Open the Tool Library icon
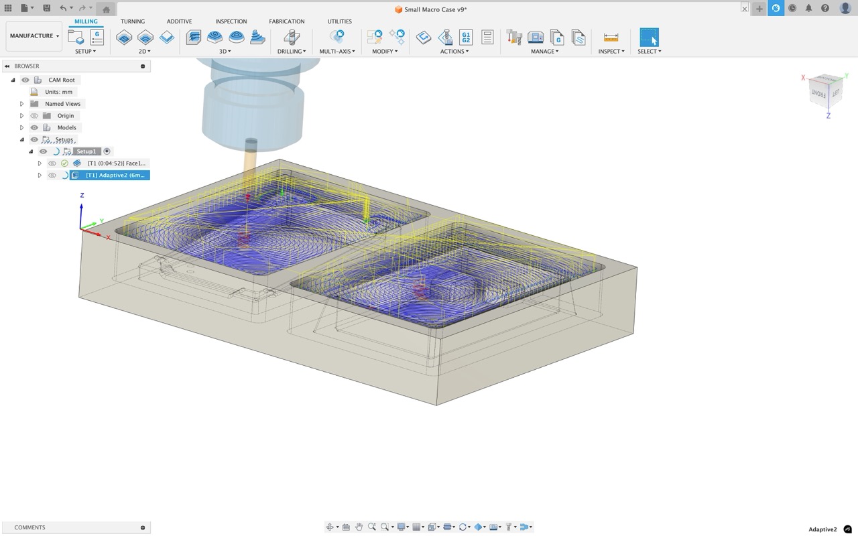The image size is (858, 536). [x=514, y=38]
